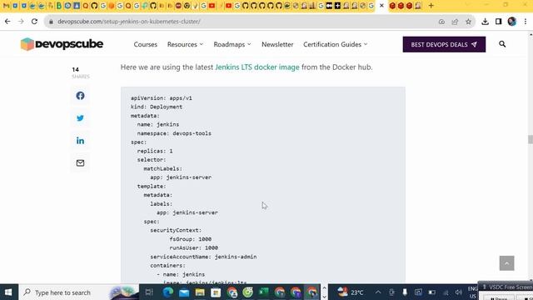Switch to the first Gmail browser tab
Viewport: 533px width, 300px height.
[6, 6]
